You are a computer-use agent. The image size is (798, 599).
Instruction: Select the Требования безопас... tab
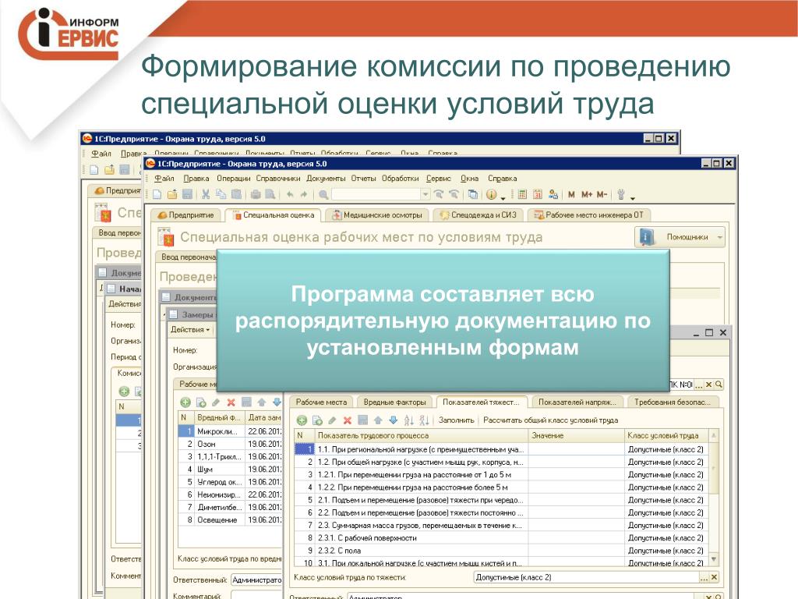tap(672, 402)
